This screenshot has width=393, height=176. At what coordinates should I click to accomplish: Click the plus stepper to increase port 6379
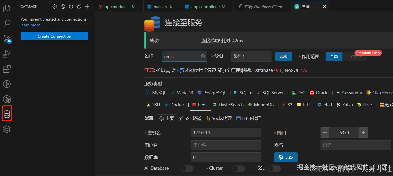363,133
